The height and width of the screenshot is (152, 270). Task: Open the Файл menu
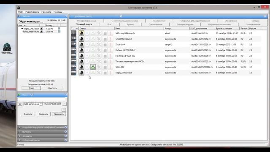pyautogui.click(x=21, y=12)
